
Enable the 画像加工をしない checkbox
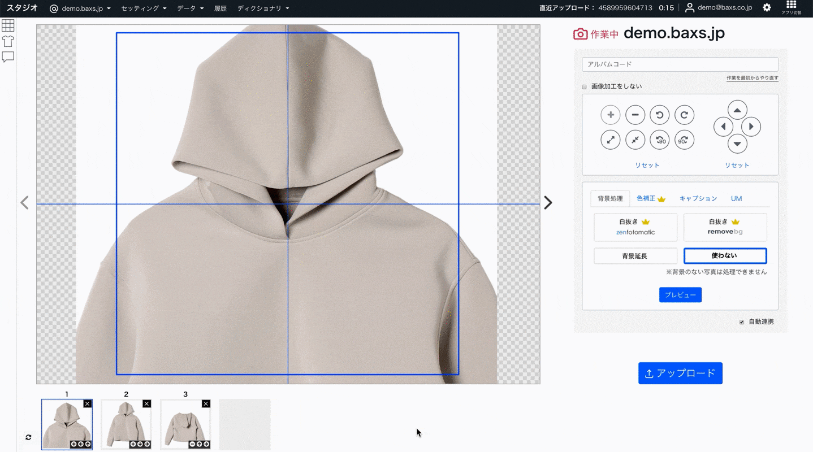click(x=585, y=87)
